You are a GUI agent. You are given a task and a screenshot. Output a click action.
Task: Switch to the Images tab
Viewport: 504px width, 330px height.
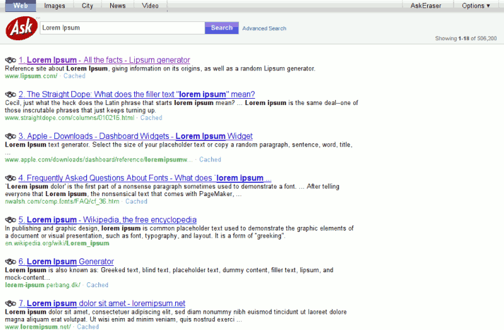55,6
